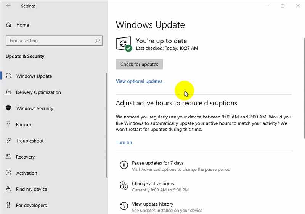The height and width of the screenshot is (214, 305).
Task: Click the Troubleshoot wrench icon
Action: click(8, 141)
